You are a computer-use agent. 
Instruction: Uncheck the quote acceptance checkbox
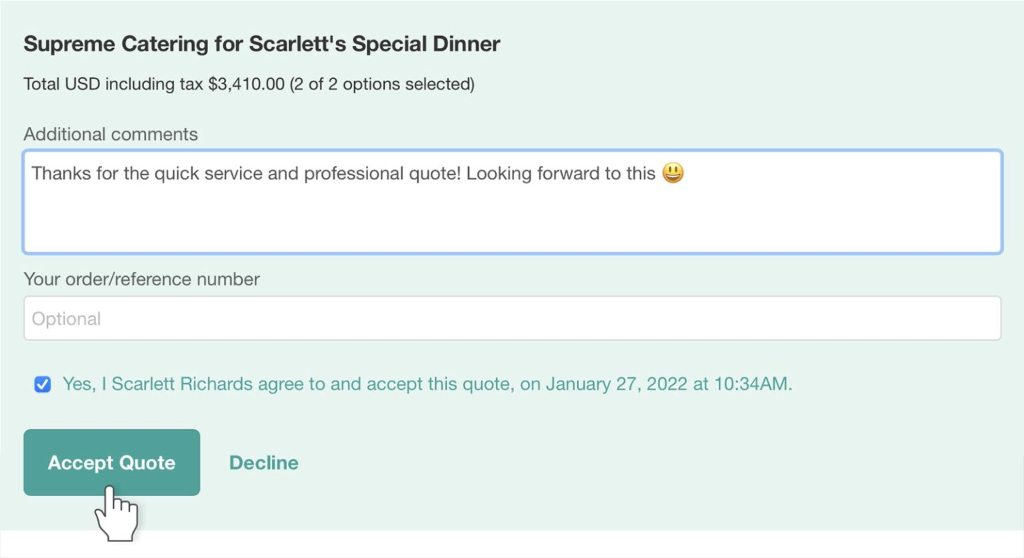tap(42, 385)
